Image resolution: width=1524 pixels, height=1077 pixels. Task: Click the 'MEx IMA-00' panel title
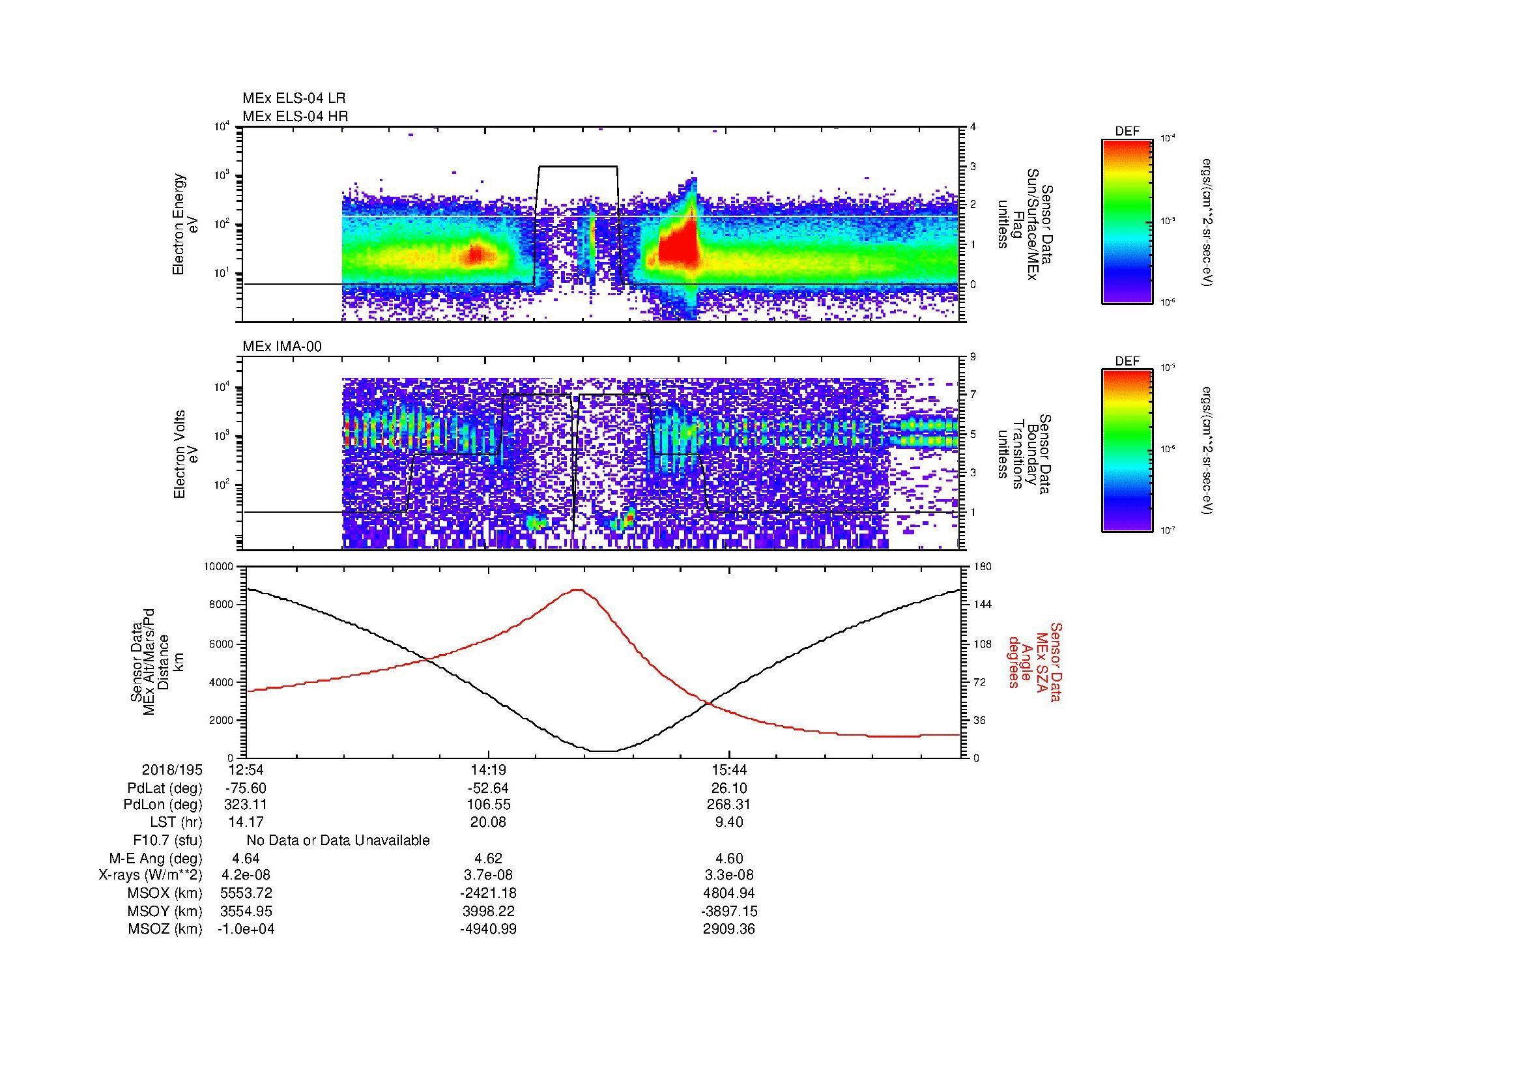(x=282, y=347)
